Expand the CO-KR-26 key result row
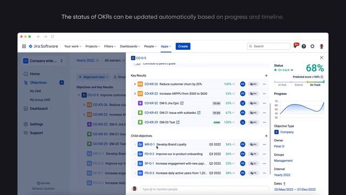Screen dimensions: 346x195 135,84
